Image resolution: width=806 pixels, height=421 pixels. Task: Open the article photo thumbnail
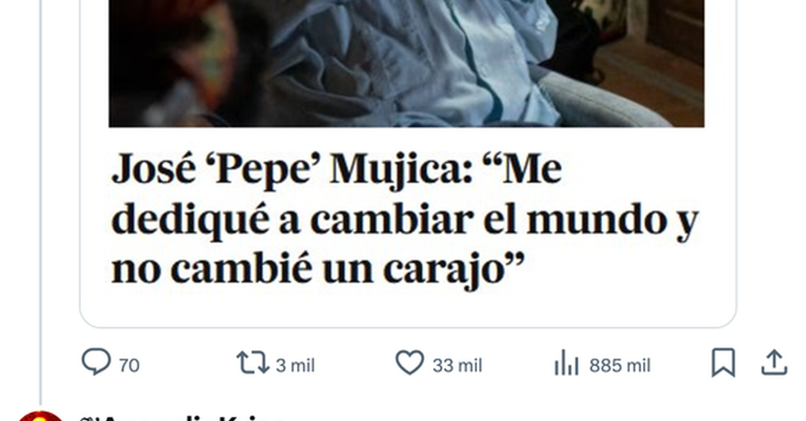pos(406,63)
